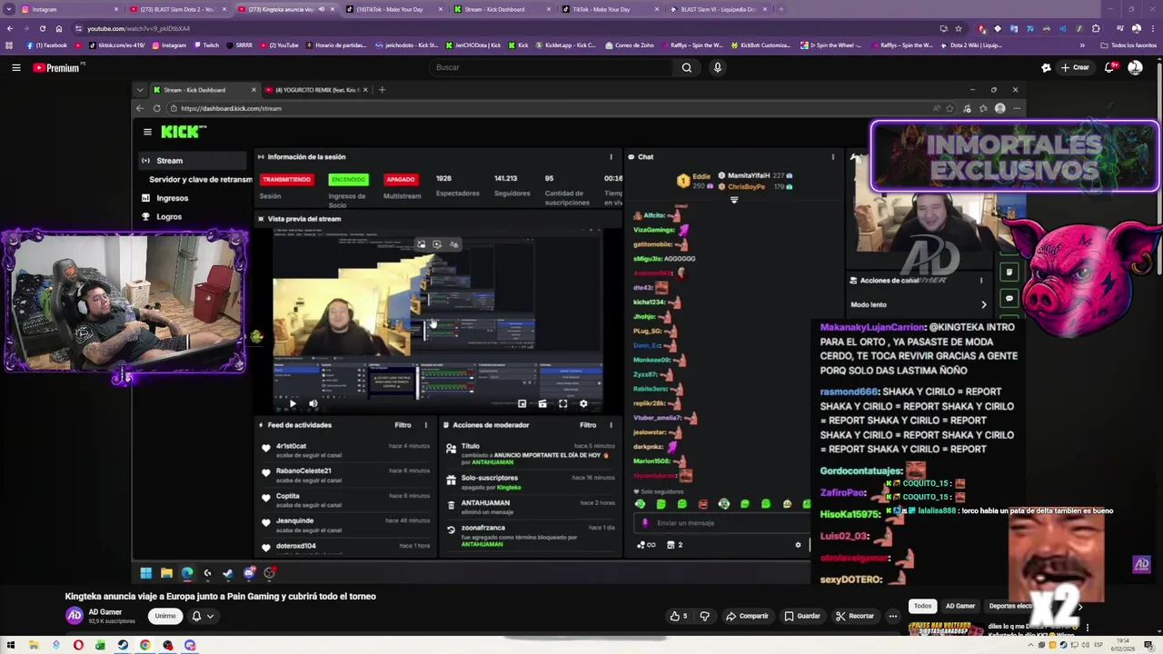1163x654 pixels.
Task: Open Filtro in Acciones de moderador
Action: pos(588,425)
